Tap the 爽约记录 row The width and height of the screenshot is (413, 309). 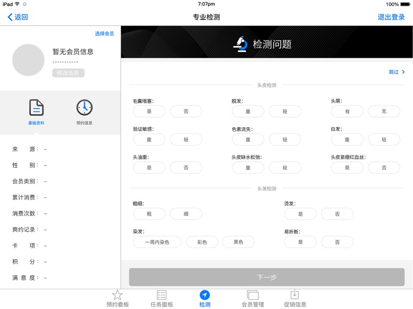pos(30,229)
